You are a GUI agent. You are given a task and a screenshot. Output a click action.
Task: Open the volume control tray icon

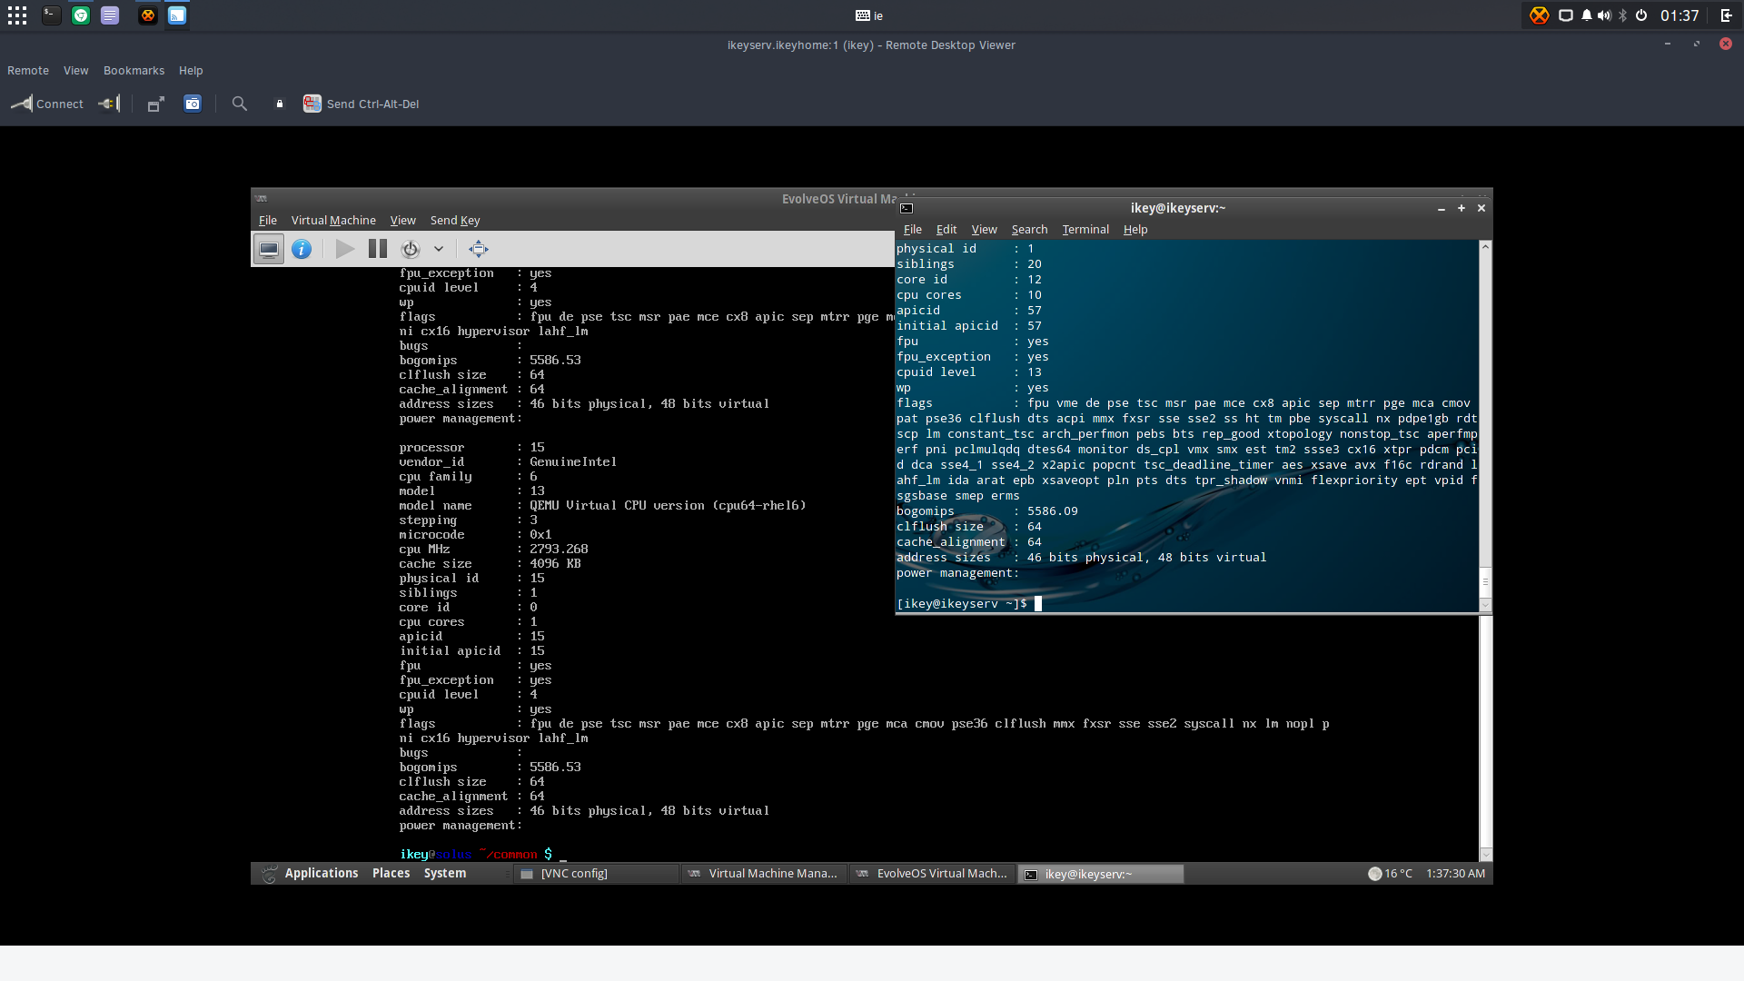tap(1604, 15)
